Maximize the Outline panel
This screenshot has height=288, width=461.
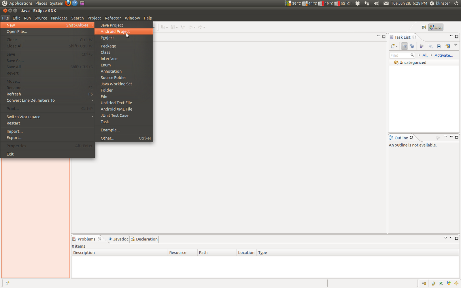(x=456, y=137)
